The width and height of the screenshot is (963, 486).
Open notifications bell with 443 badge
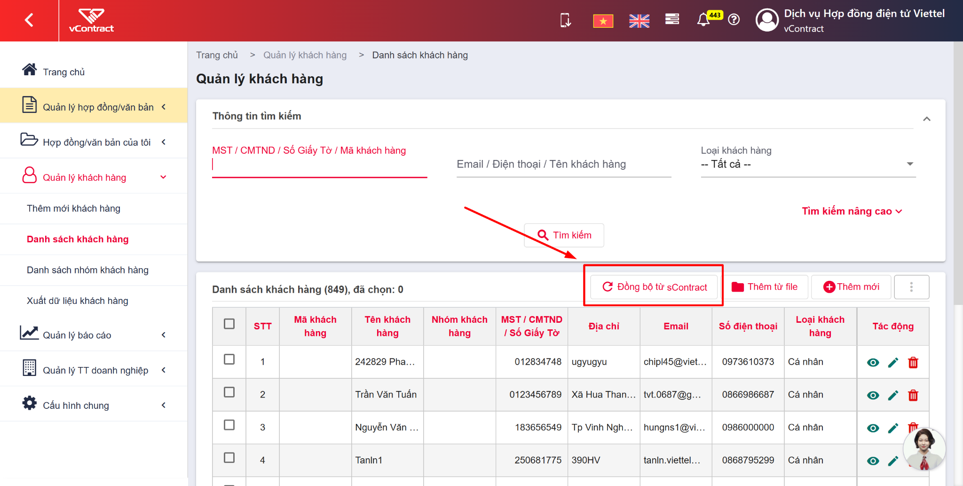coord(704,20)
